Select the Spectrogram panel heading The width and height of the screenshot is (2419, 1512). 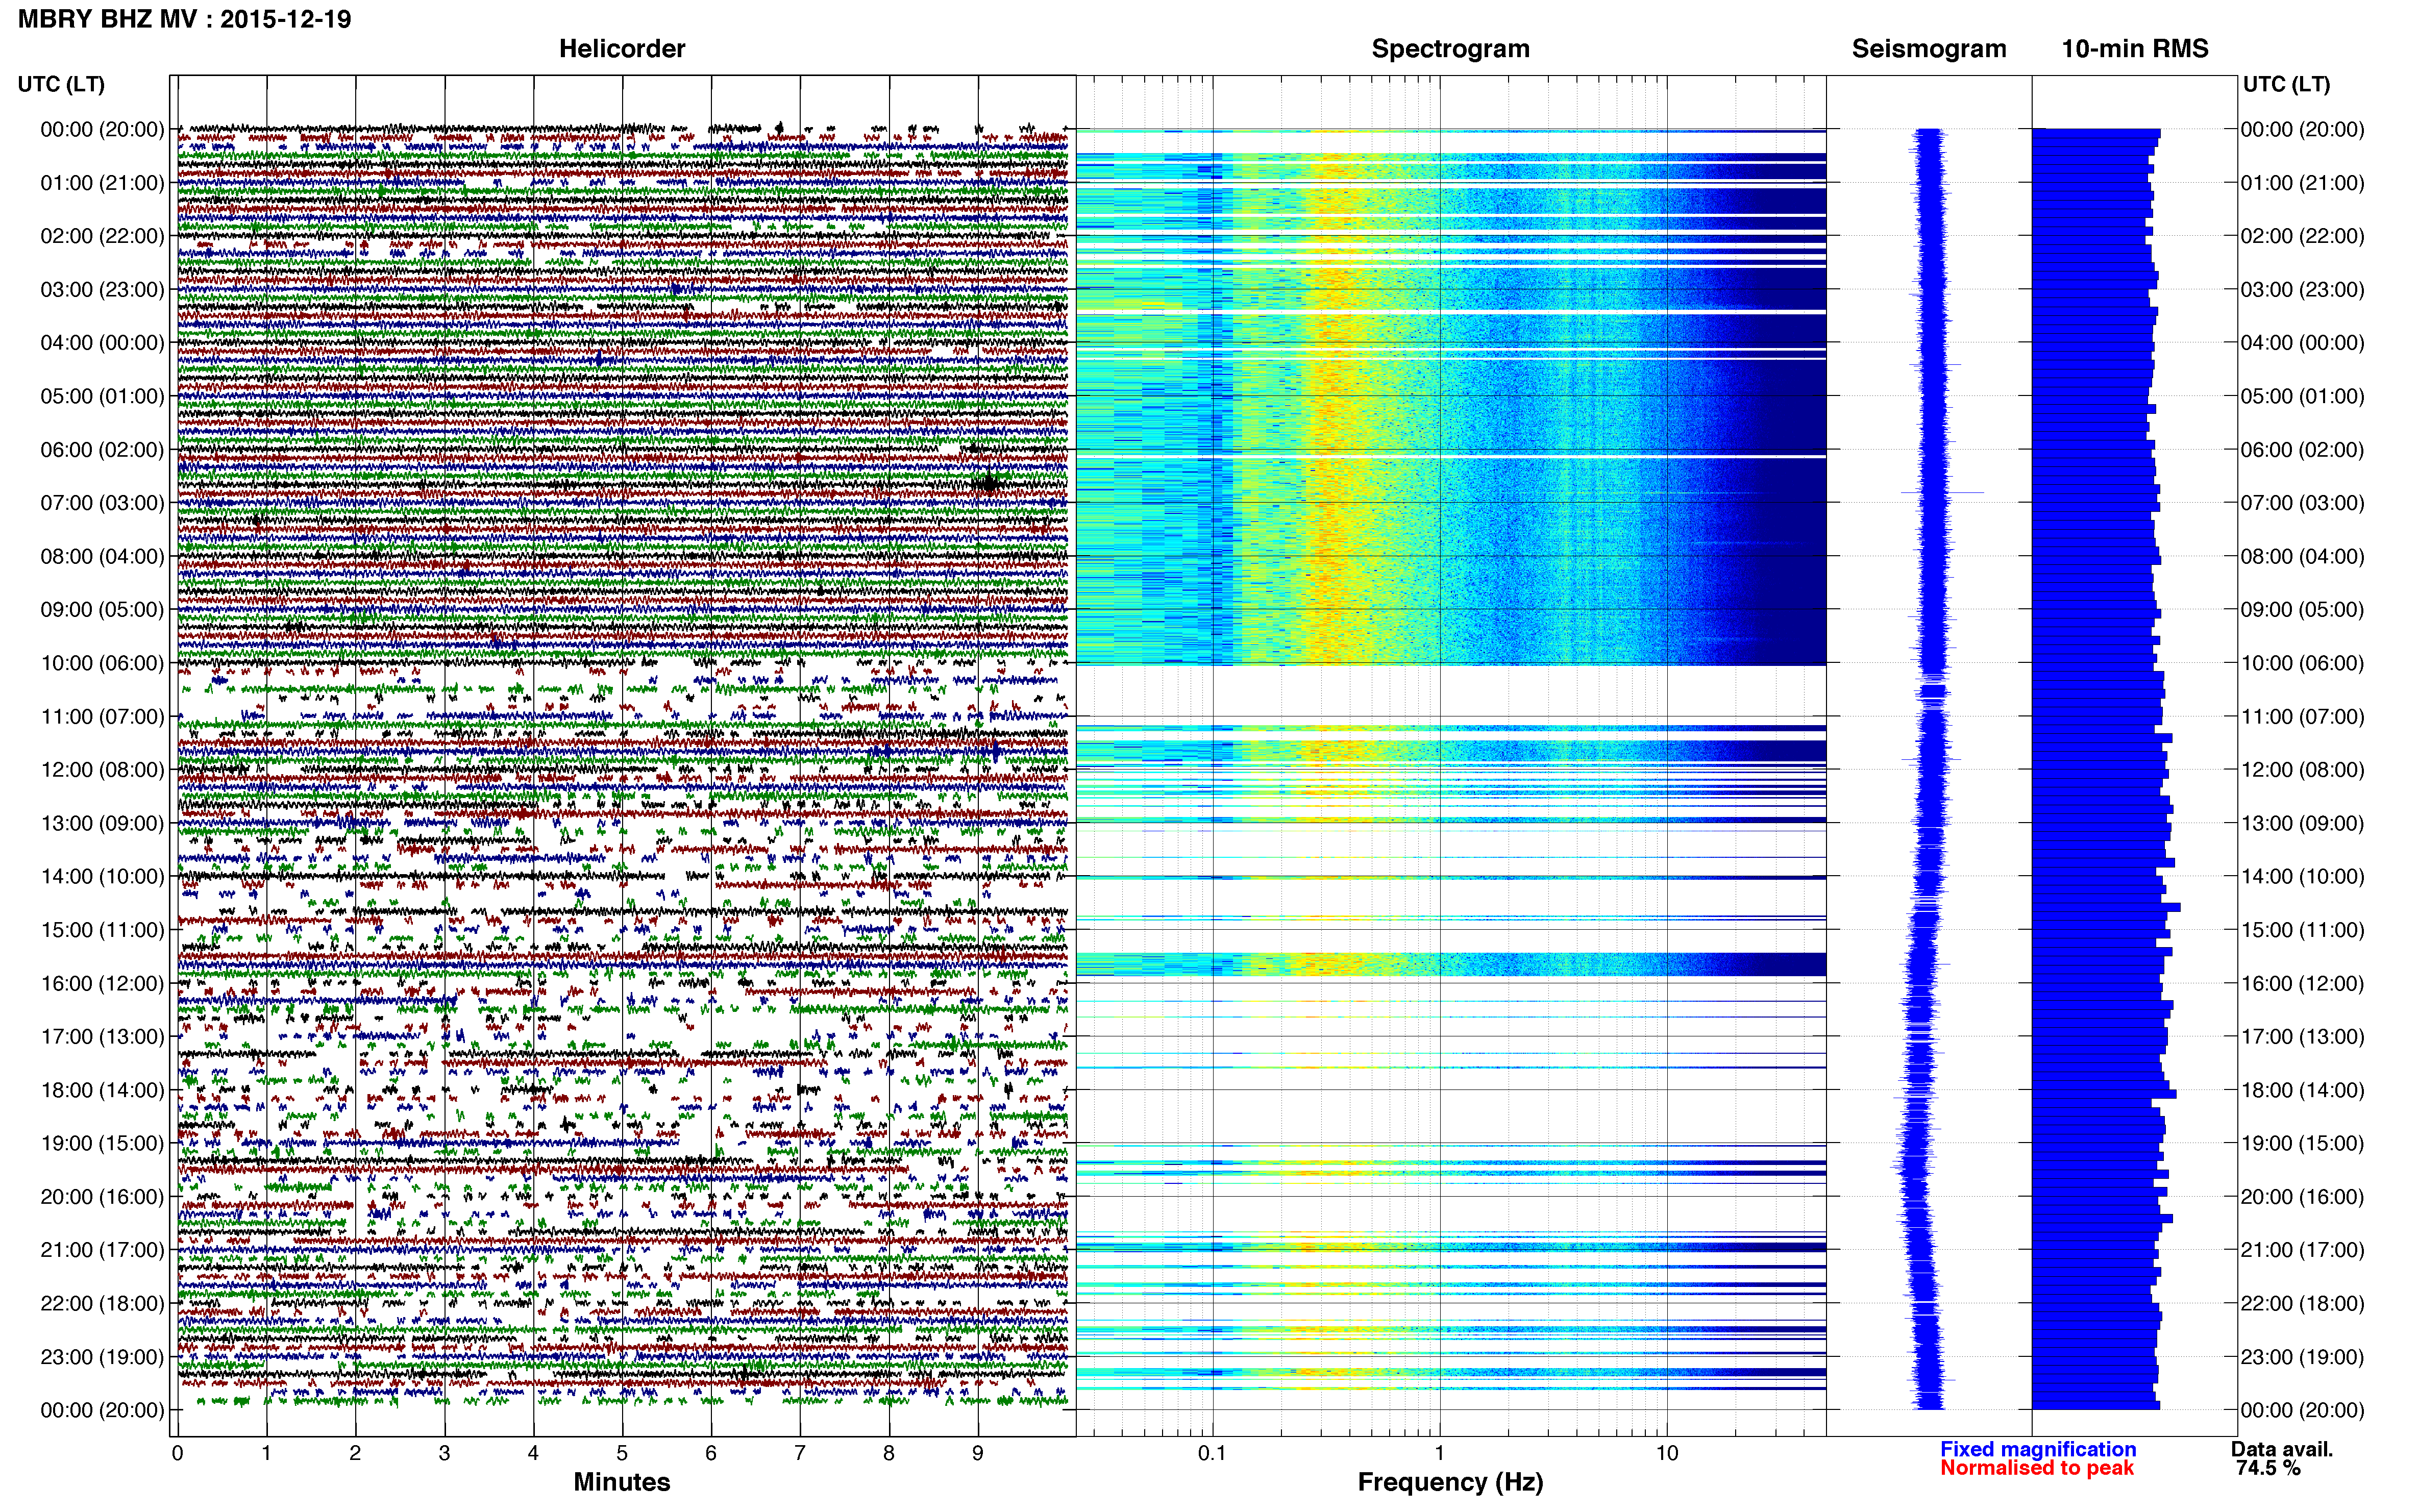tap(1450, 49)
